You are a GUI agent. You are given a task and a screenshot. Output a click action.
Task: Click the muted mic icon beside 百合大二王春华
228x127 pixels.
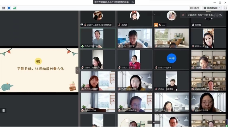click(119, 67)
